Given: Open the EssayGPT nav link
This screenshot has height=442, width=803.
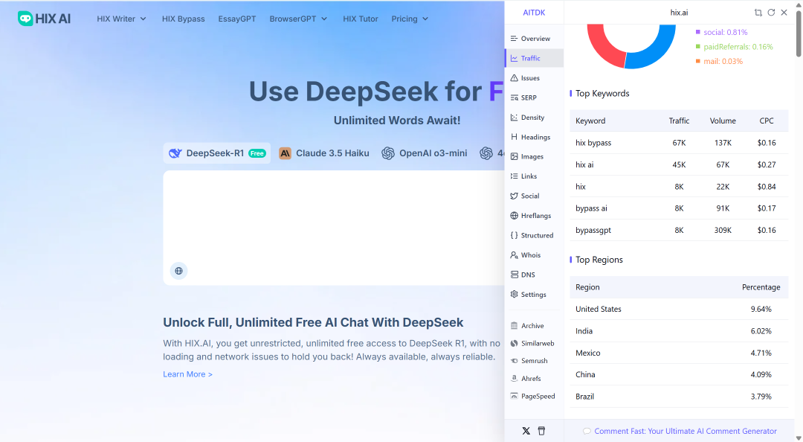Looking at the screenshot, I should [x=237, y=19].
